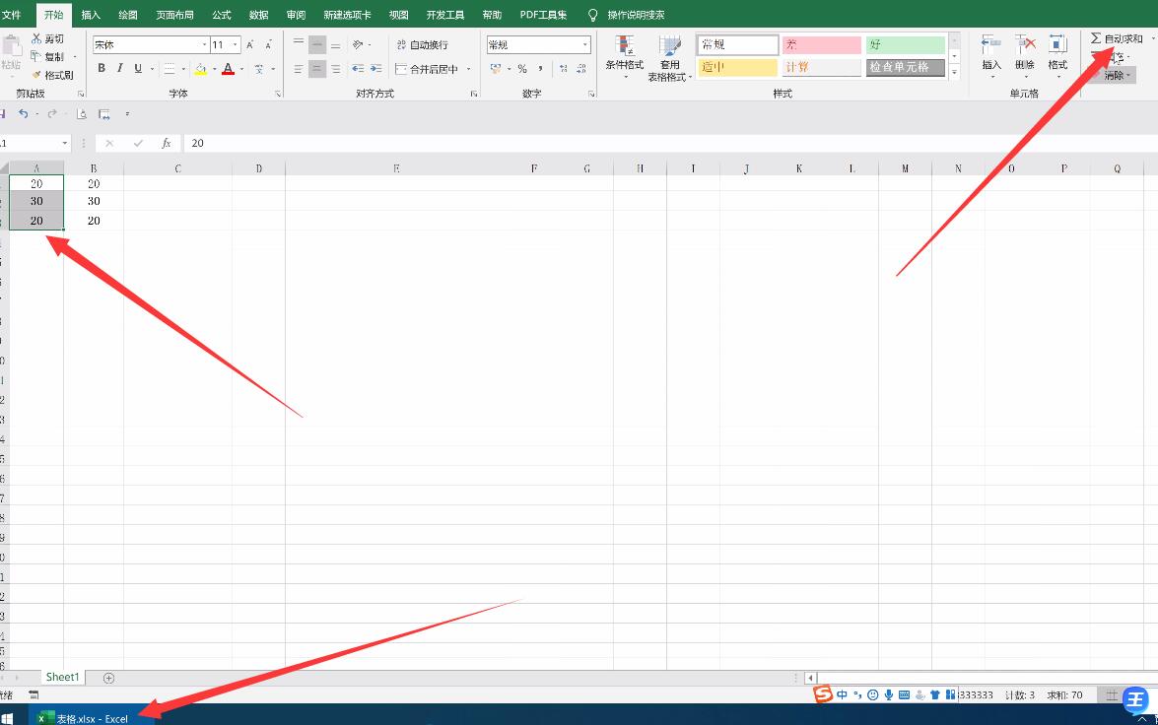Click the orientation (text angle) icon
This screenshot has width=1158, height=725.
tap(358, 45)
